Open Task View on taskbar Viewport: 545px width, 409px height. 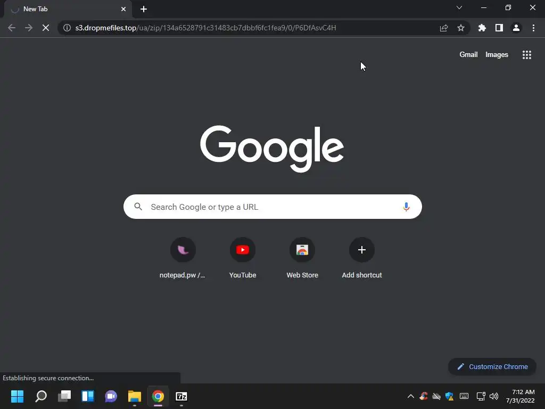coord(64,396)
